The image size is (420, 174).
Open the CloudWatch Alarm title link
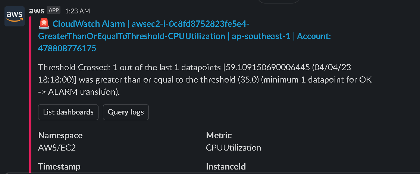coord(89,24)
